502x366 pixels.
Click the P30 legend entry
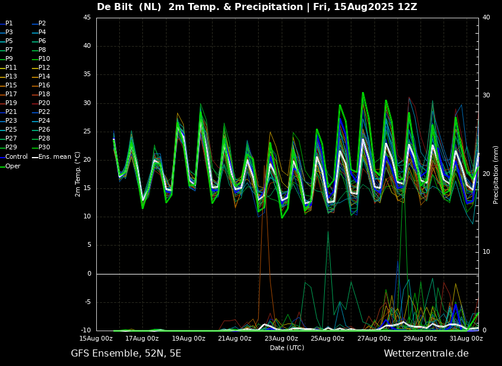click(x=44, y=148)
